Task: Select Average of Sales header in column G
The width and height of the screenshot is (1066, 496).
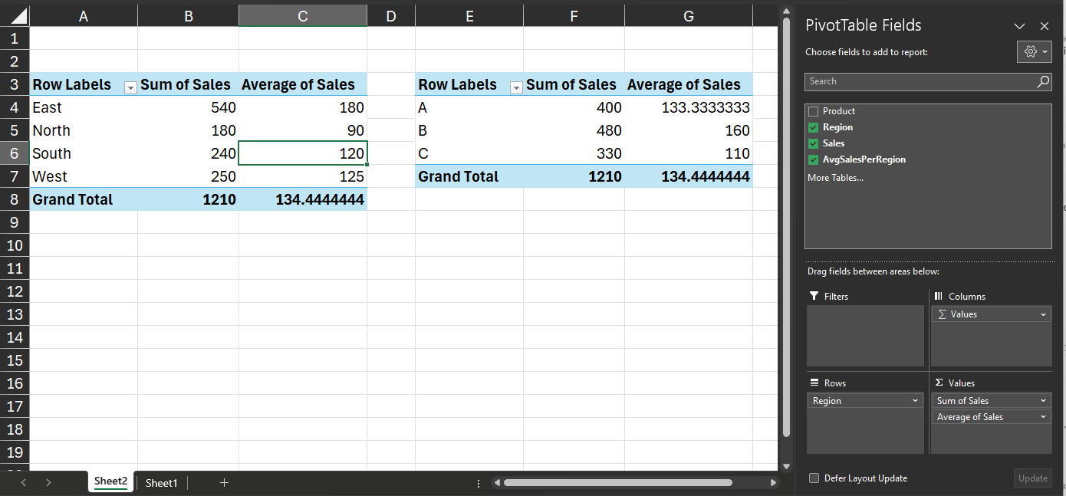Action: pos(689,84)
